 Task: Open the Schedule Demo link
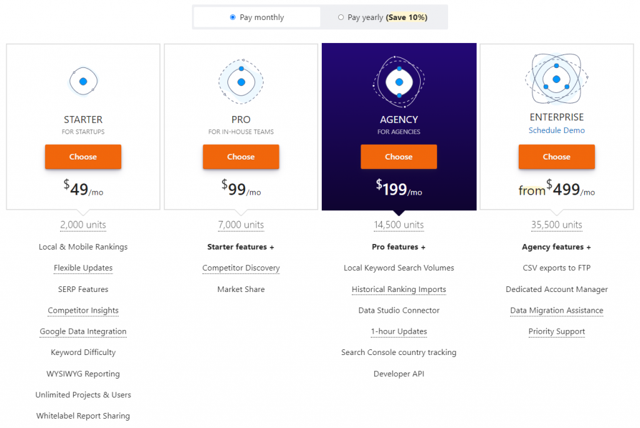coord(556,130)
